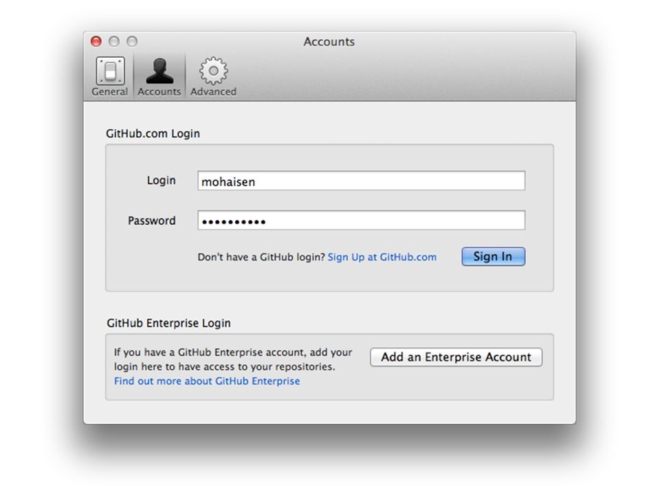Click the zoom window button
660x495 pixels.
(x=132, y=41)
